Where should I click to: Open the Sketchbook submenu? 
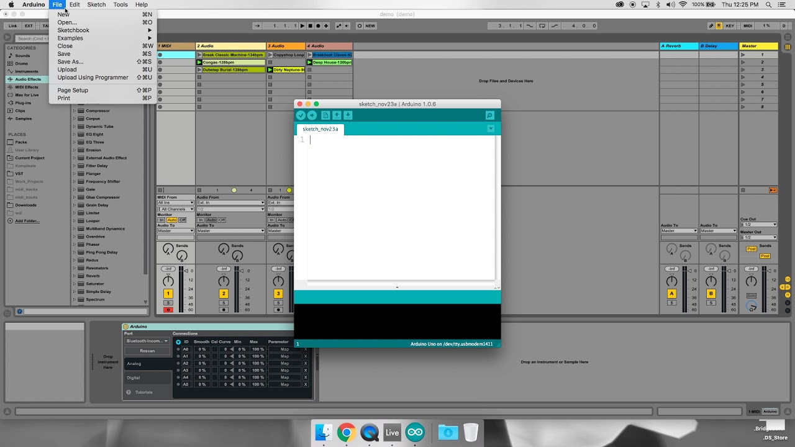pyautogui.click(x=102, y=30)
